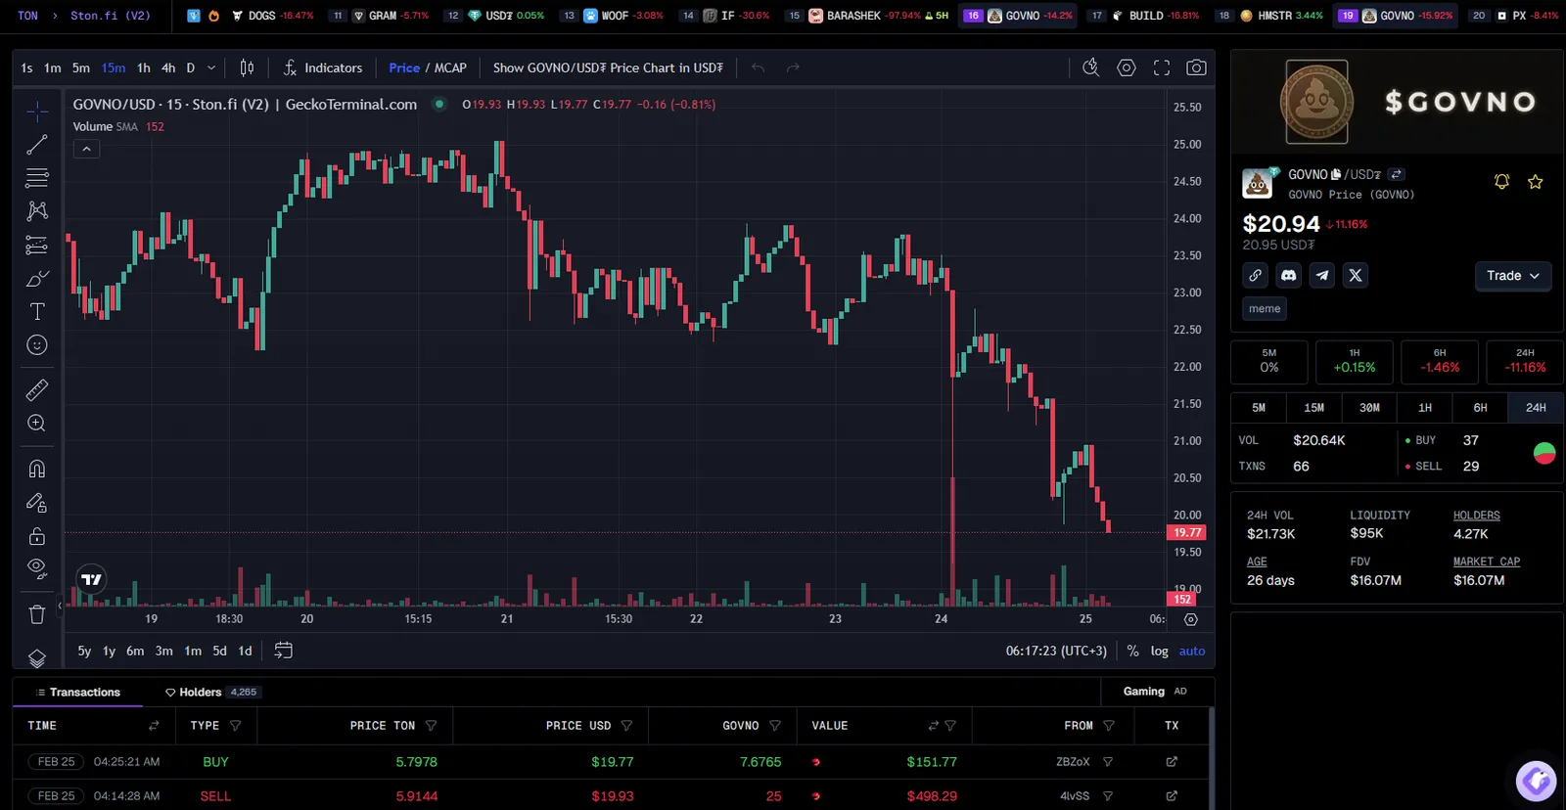Lock all drawing tools
The height and width of the screenshot is (810, 1566).
37,536
